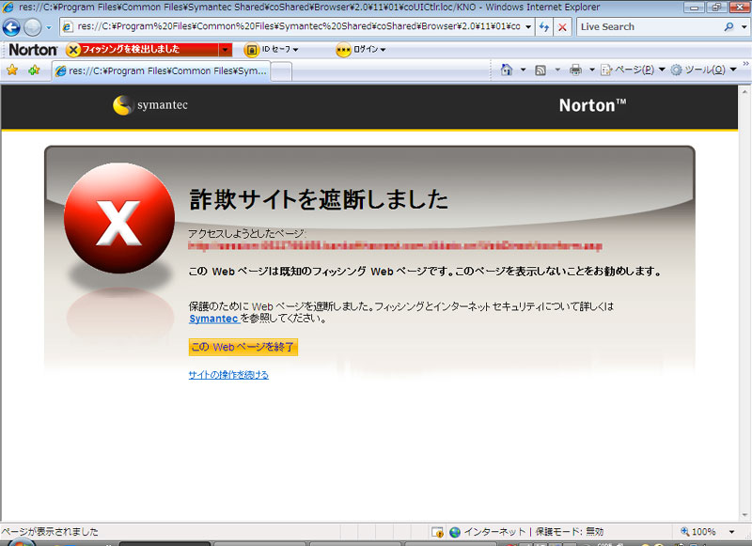Expand the Print options dropdown arrow

(x=592, y=70)
